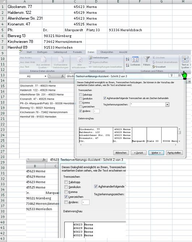Image resolution: width=192 pixels, height=242 pixels.
Task: Click Löschen in Sortieren und Filtern
Action: click(x=158, y=57)
